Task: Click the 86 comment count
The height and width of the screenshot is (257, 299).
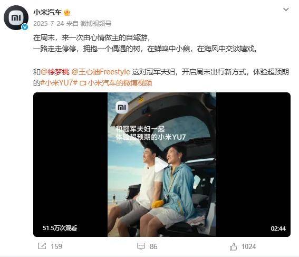Action: click(x=153, y=246)
